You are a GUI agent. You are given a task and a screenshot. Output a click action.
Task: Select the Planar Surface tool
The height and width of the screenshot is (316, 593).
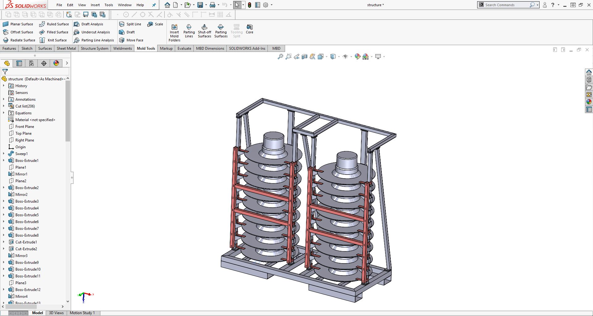(x=18, y=24)
